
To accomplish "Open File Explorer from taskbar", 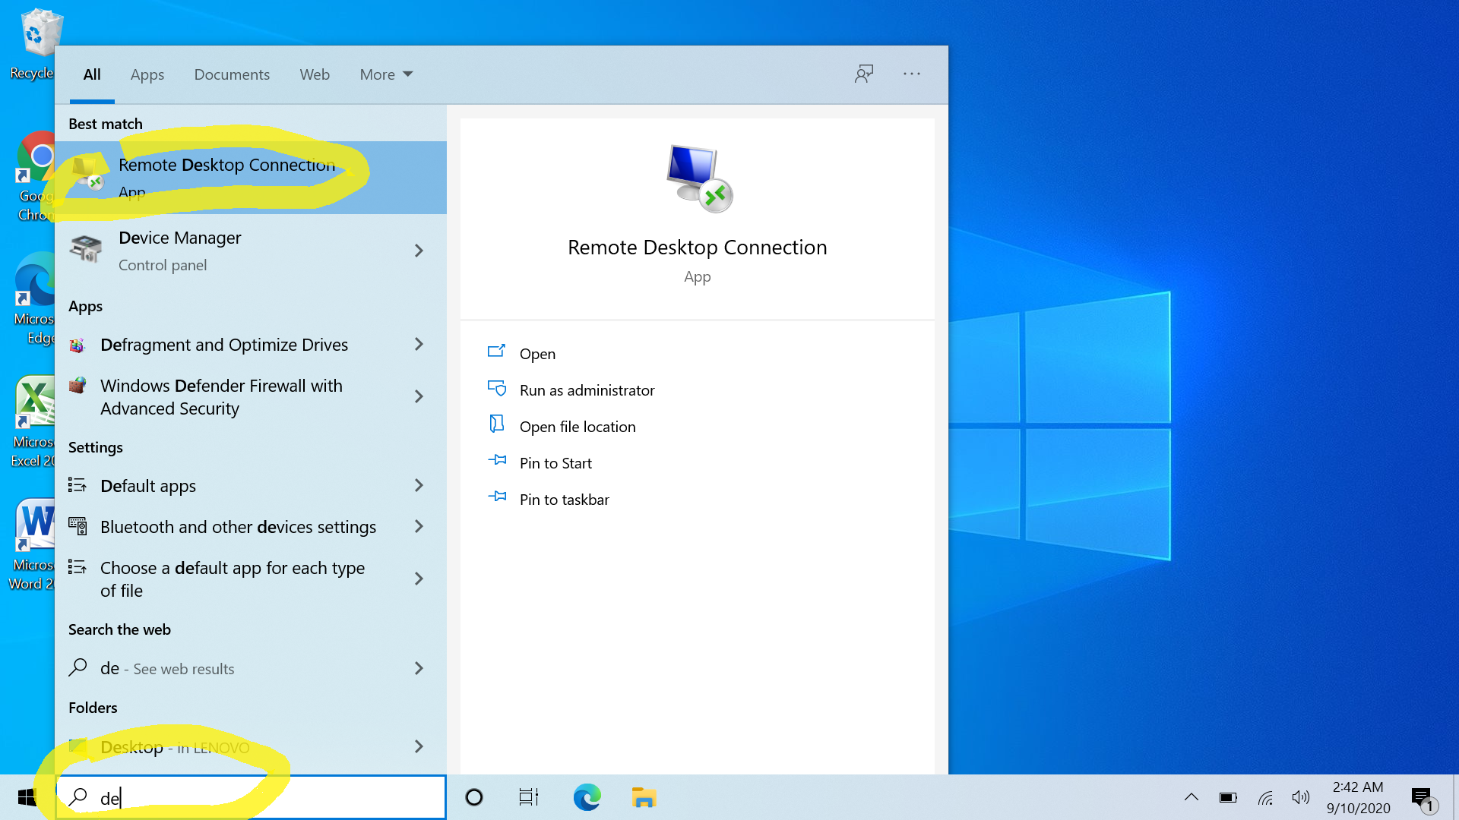I will pos(644,797).
